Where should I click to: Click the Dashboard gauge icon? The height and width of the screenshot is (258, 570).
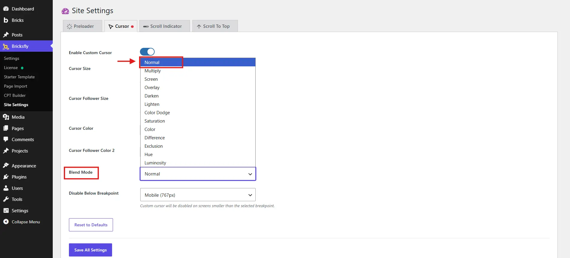tap(6, 9)
